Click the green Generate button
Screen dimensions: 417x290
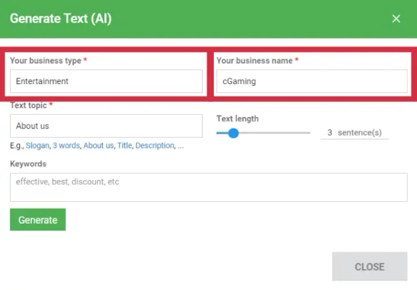38,220
